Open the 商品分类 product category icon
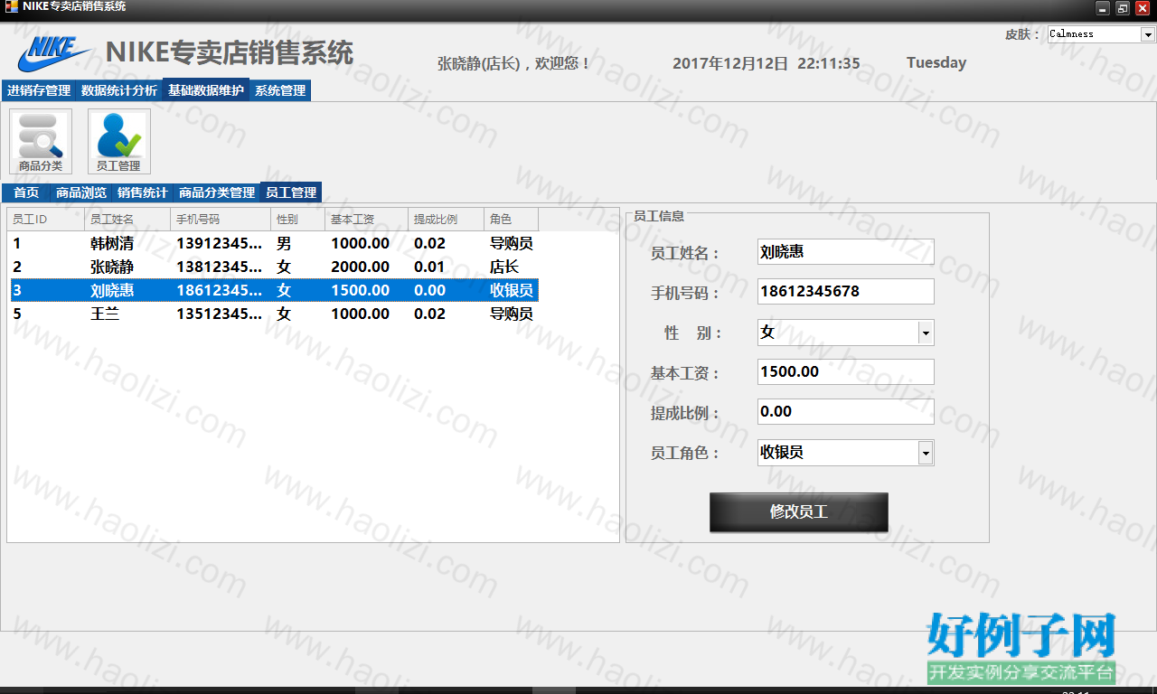 click(41, 141)
